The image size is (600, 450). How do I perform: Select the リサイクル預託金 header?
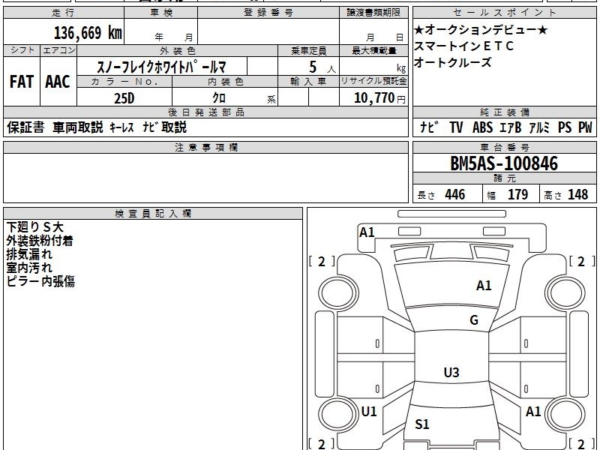point(373,81)
